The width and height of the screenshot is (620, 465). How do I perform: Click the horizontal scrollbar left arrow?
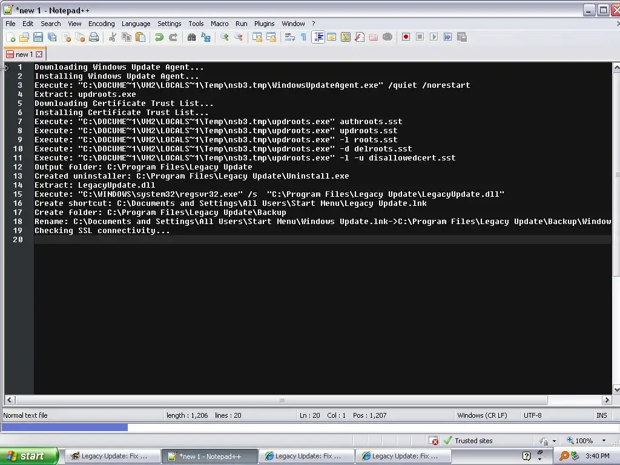[10, 400]
